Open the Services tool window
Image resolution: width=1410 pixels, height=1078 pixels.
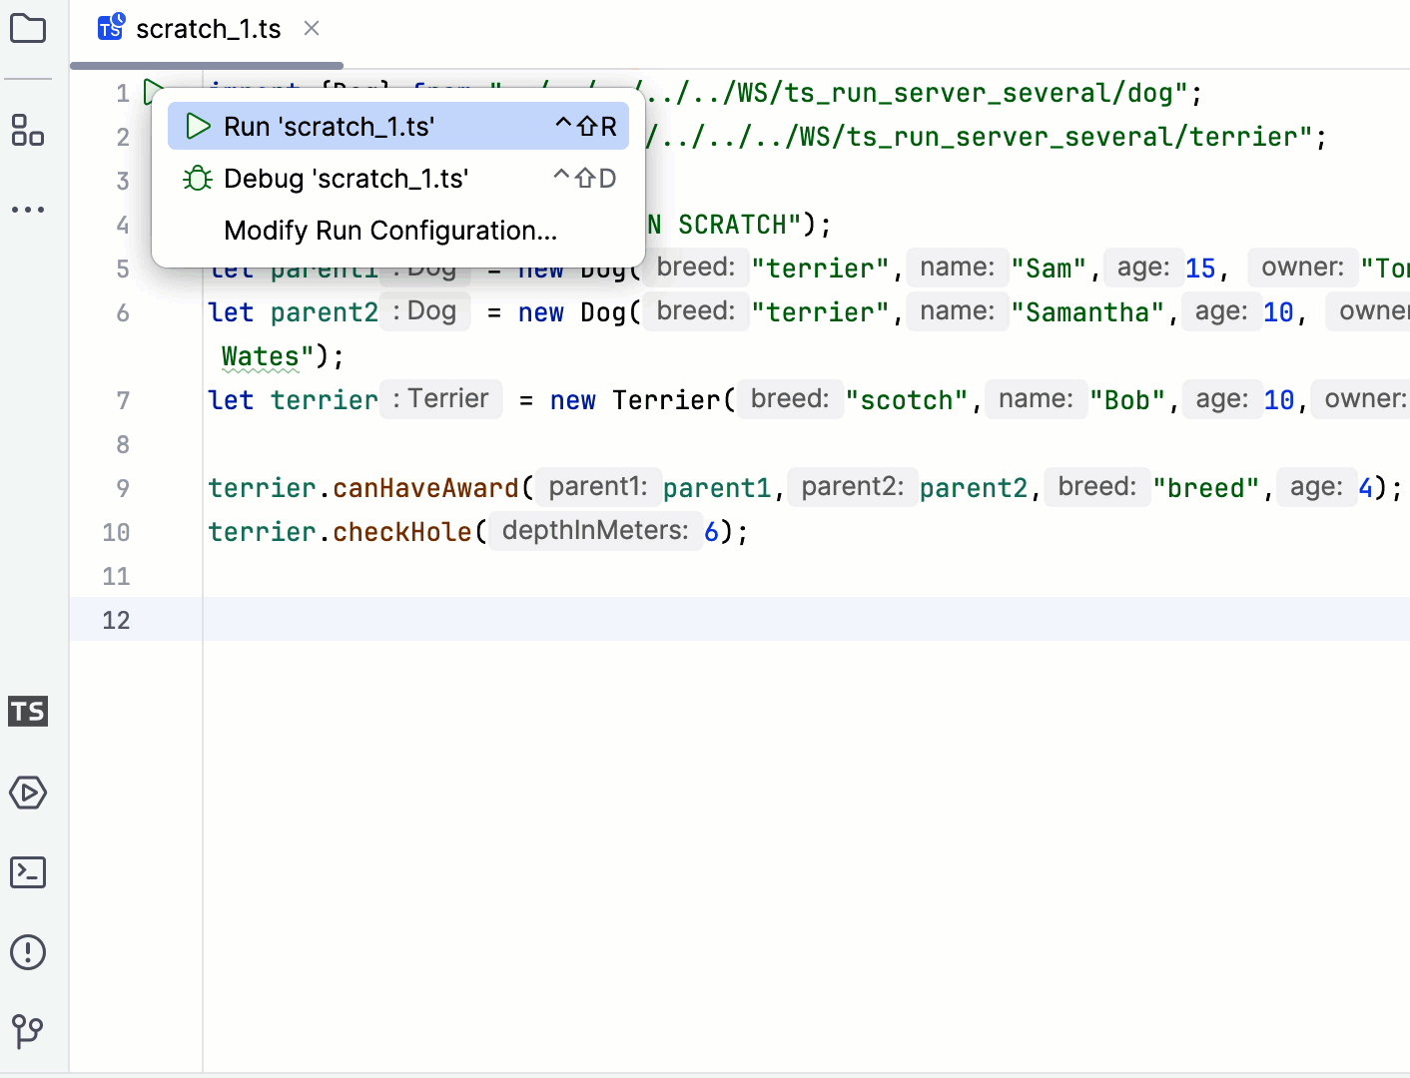coord(27,793)
